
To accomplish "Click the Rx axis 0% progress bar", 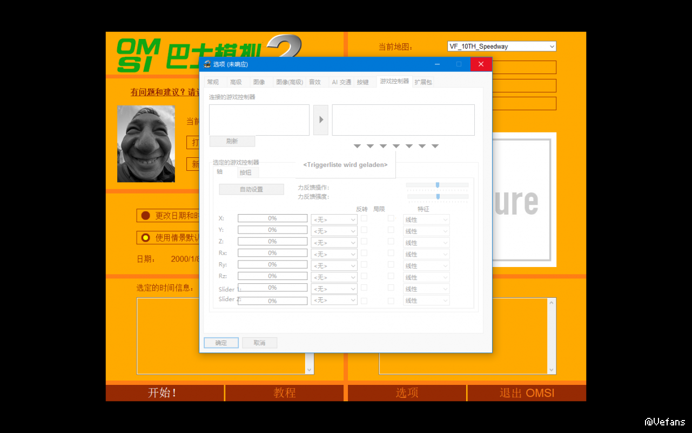I will 272,253.
